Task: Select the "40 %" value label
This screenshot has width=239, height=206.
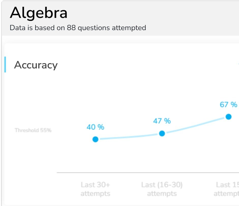Action: [x=95, y=127]
